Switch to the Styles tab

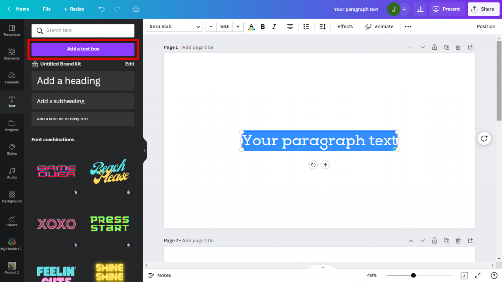point(12,150)
